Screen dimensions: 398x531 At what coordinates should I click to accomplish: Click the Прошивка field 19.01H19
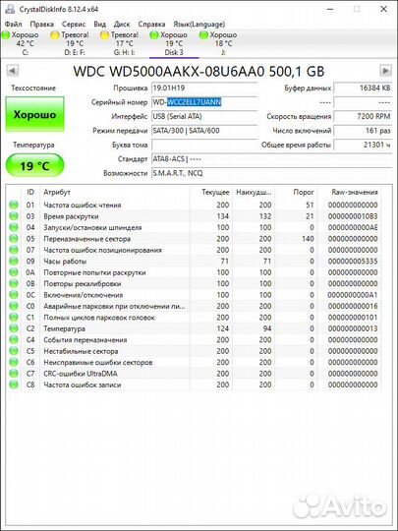204,88
